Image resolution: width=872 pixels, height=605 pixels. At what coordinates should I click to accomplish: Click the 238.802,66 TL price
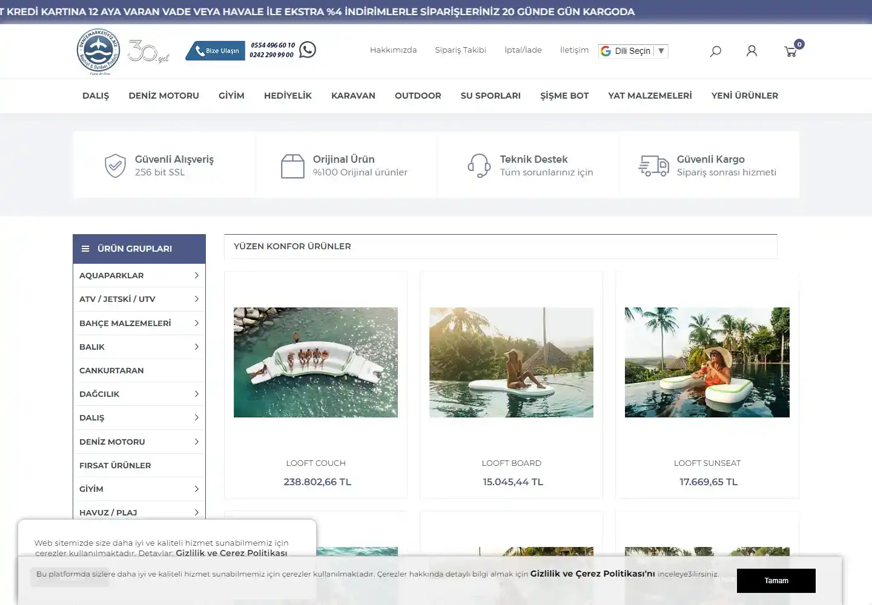(x=317, y=482)
